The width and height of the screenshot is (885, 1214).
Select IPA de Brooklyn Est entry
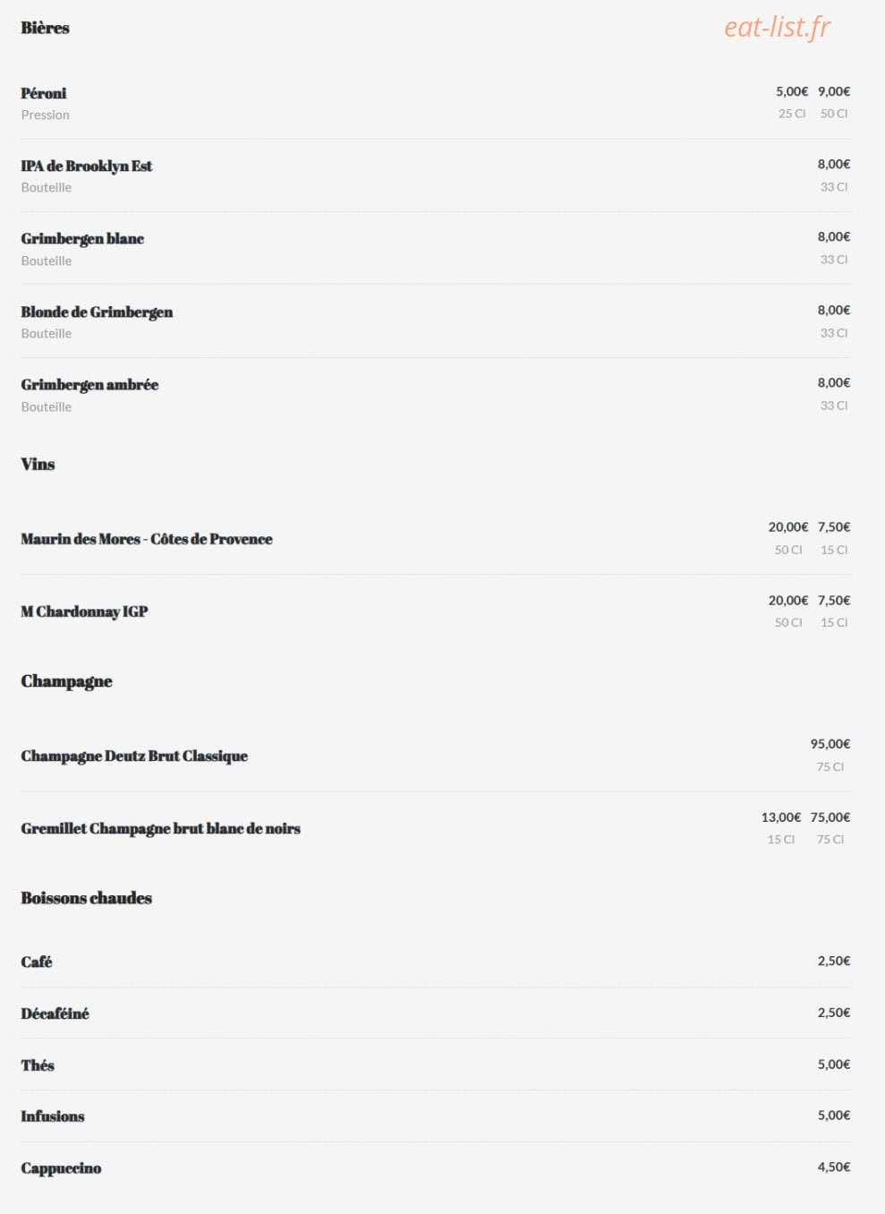tap(87, 166)
